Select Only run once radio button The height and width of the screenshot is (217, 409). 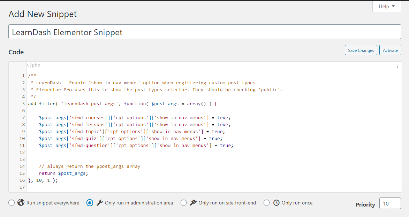coord(267,203)
